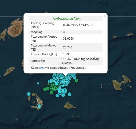The height and width of the screenshot is (129, 136).
Task: Click the 'Γεωγραφικό Μήκος [°E]' label
Action: point(43,48)
